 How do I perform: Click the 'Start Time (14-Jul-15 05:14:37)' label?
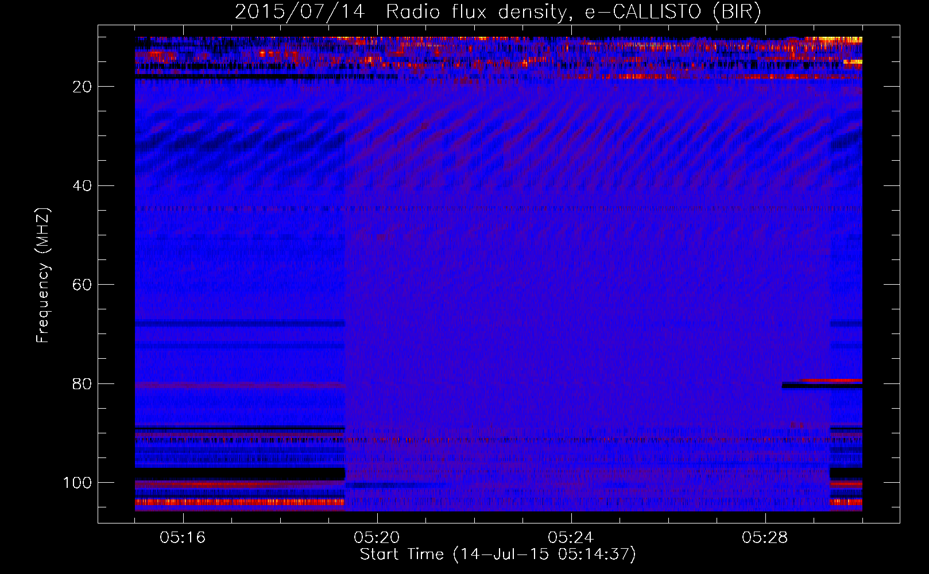(498, 554)
